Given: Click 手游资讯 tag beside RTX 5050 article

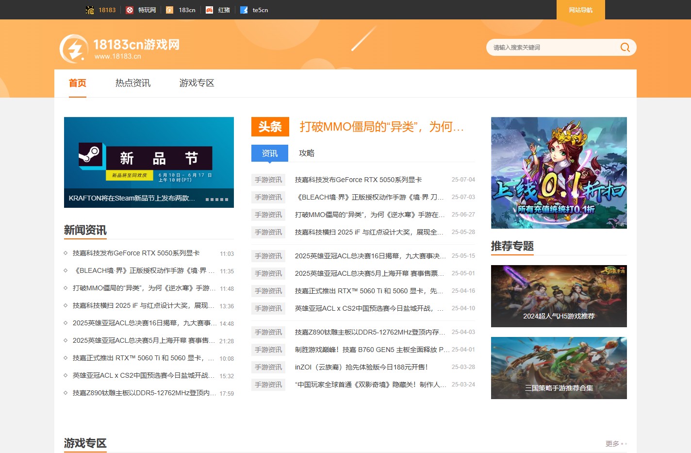Looking at the screenshot, I should coord(268,180).
